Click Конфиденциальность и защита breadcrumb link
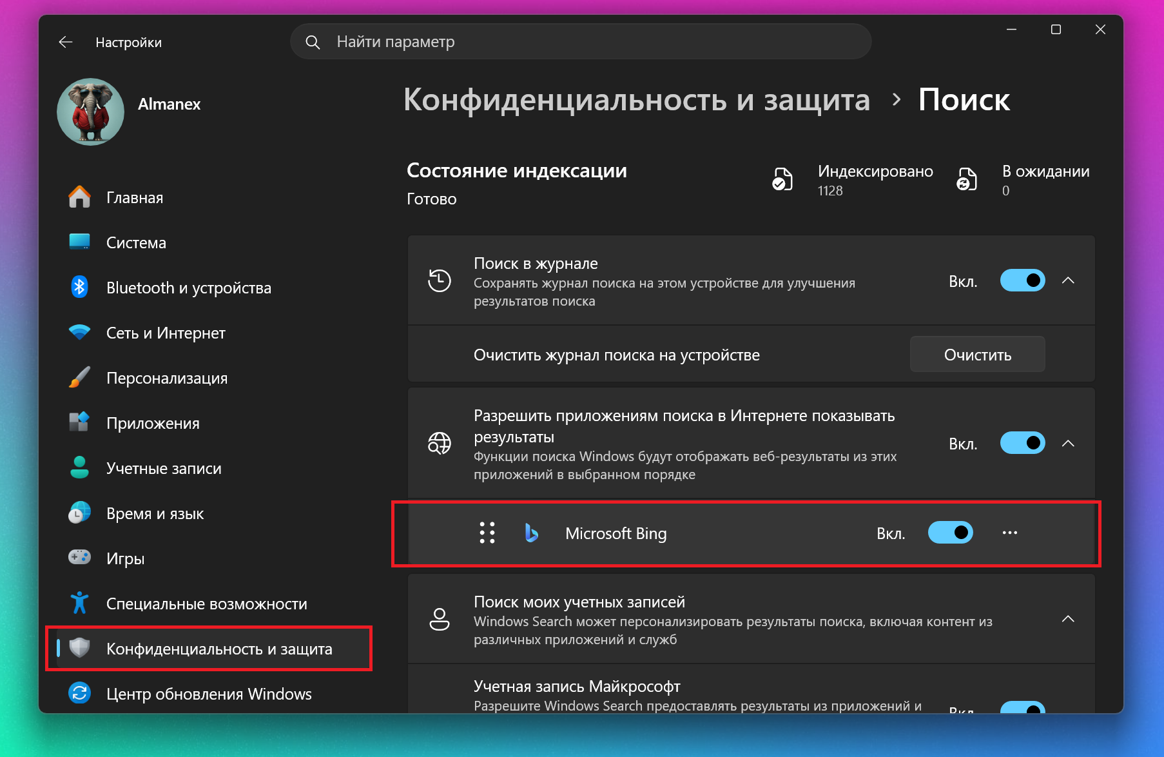 pos(637,101)
